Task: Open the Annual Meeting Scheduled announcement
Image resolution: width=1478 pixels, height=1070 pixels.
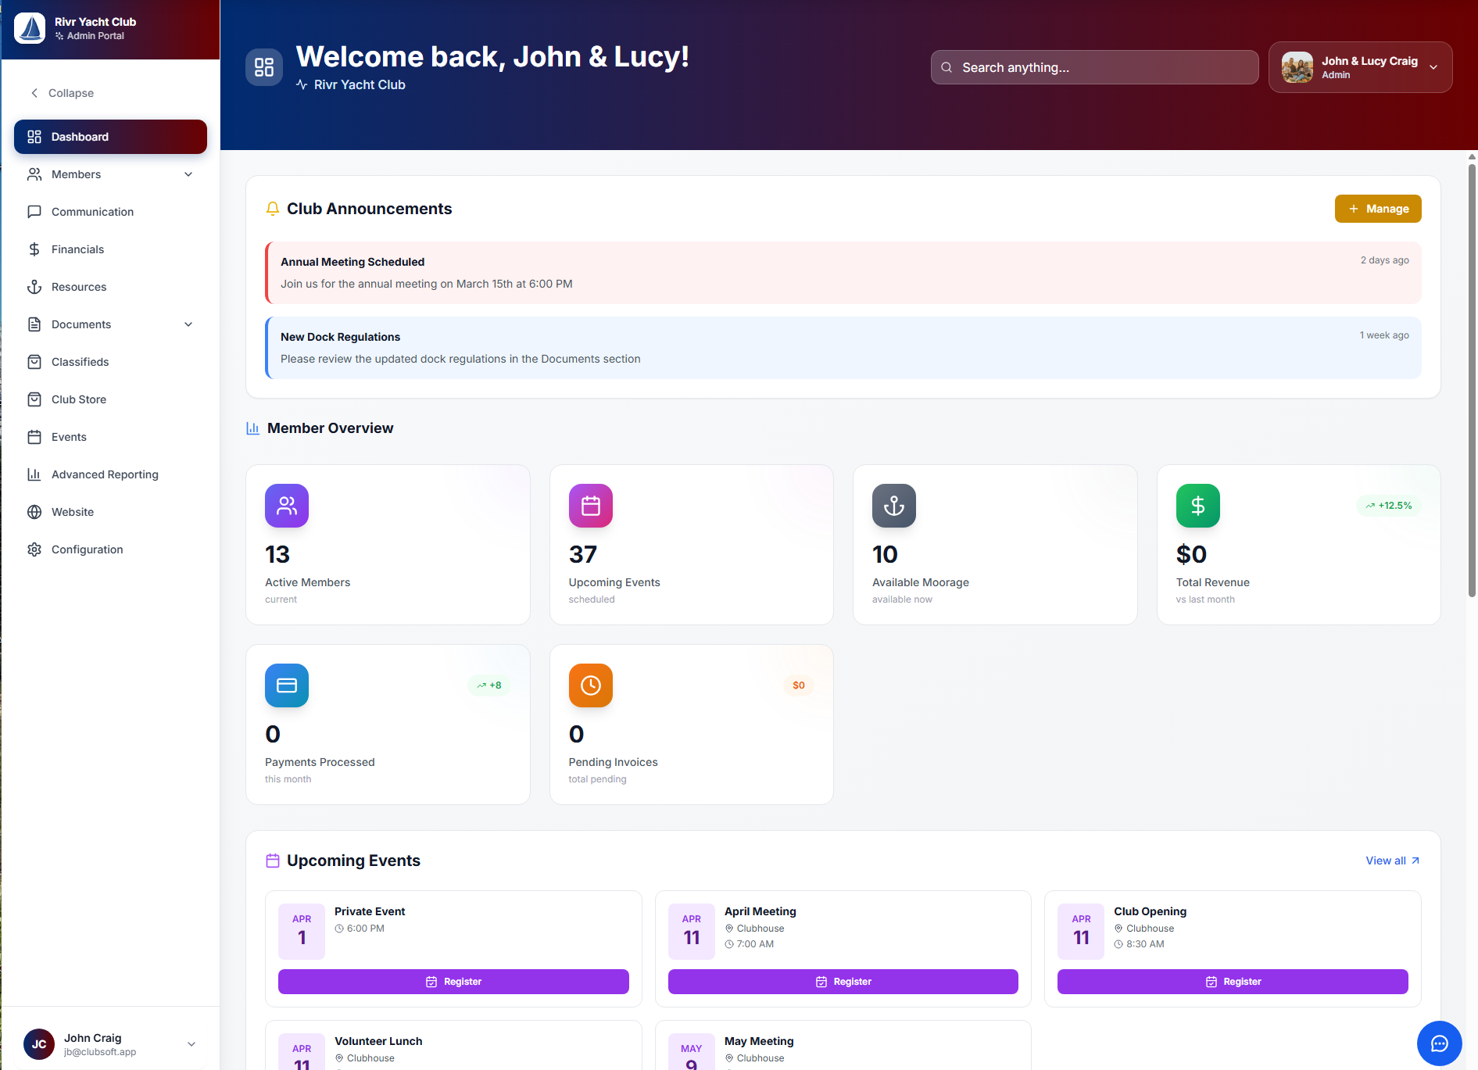Action: point(843,273)
